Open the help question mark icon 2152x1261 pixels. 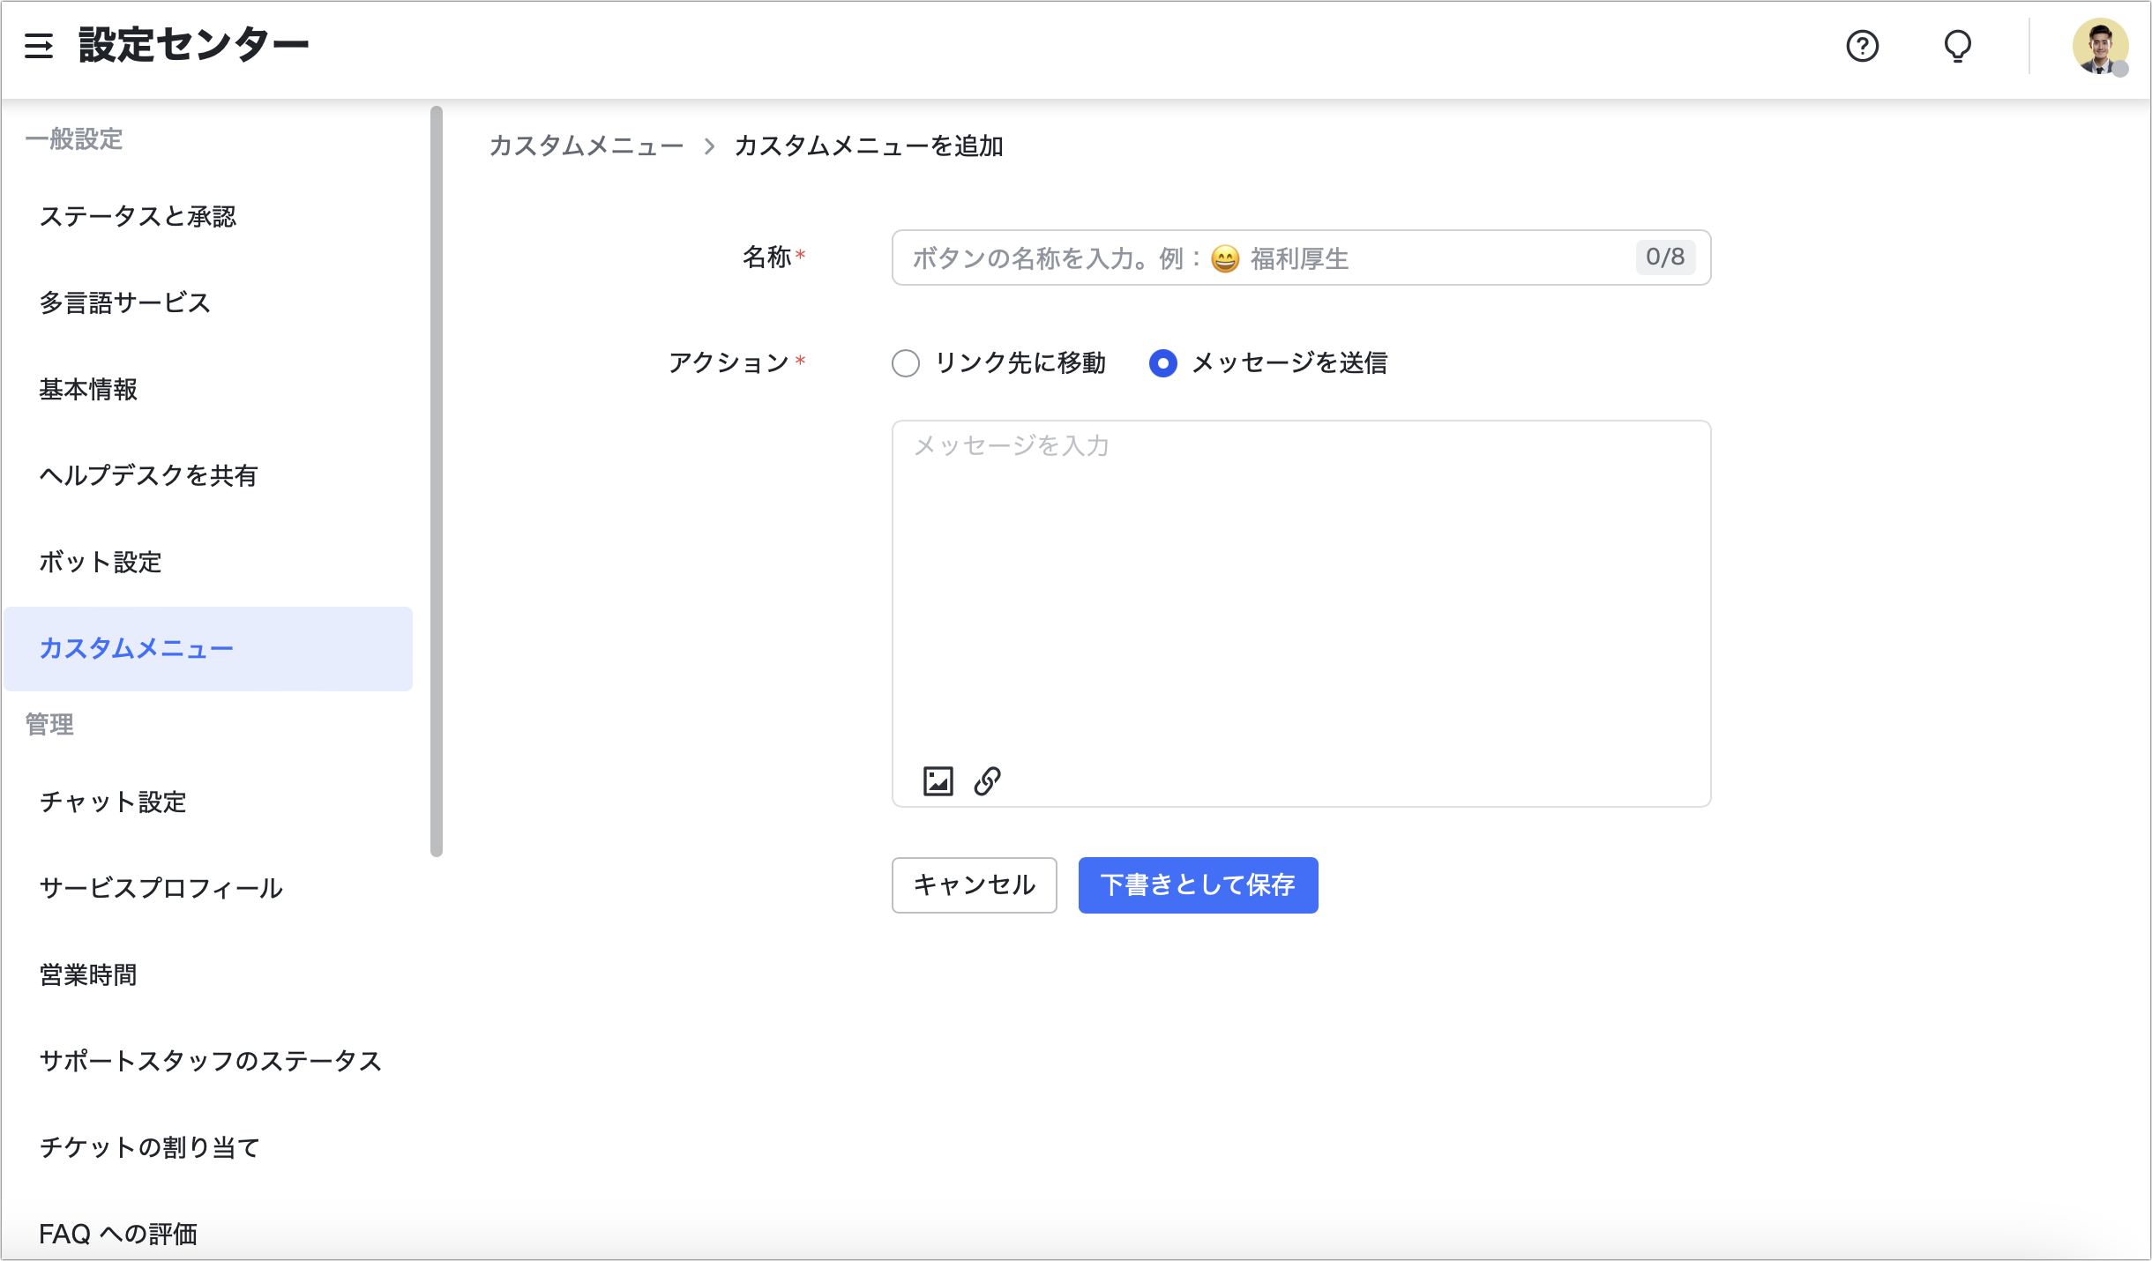[1862, 46]
